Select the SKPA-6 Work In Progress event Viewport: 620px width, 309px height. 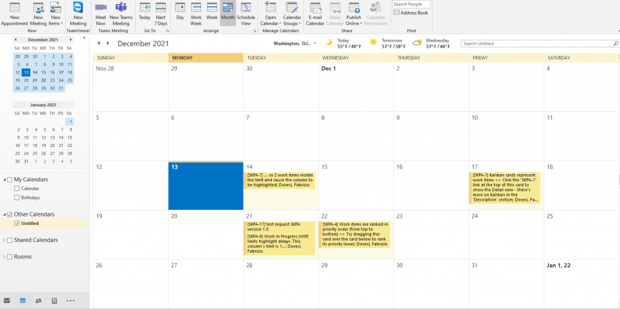(x=279, y=244)
